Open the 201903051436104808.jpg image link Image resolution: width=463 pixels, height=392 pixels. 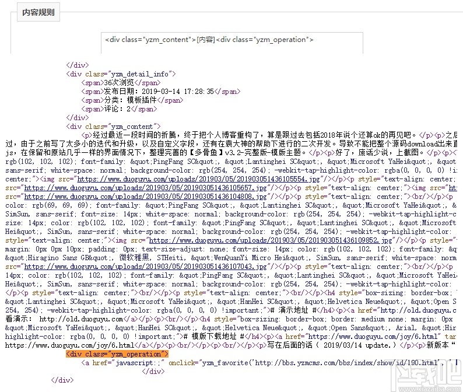pos(145,197)
